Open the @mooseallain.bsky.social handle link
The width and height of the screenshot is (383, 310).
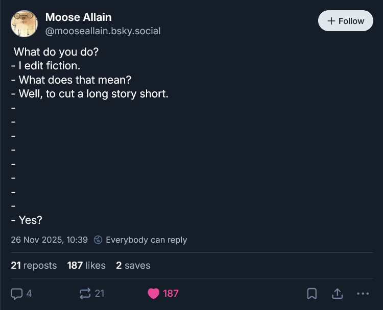click(x=103, y=31)
